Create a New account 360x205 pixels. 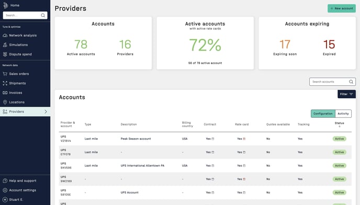tap(341, 8)
